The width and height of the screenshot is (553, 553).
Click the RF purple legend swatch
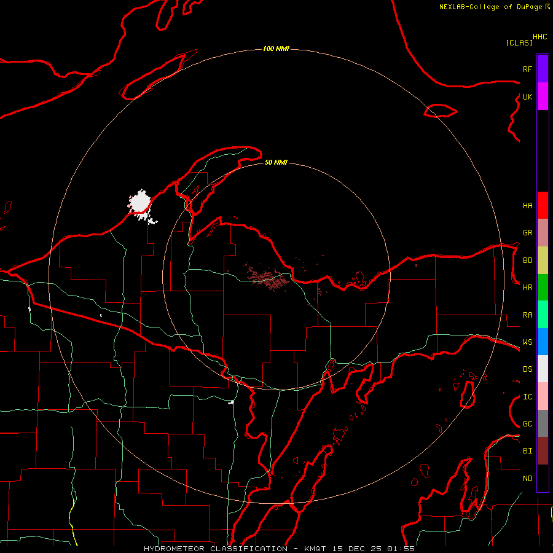click(x=543, y=69)
